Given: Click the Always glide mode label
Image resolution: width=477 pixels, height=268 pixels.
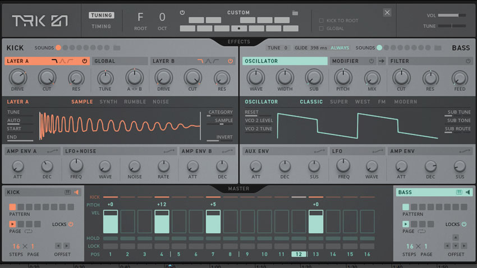Looking at the screenshot, I should click(341, 48).
